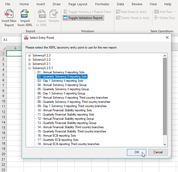Click the Delete Sheet (z-Axis) icon
The width and height of the screenshot is (178, 172).
pos(118,18)
